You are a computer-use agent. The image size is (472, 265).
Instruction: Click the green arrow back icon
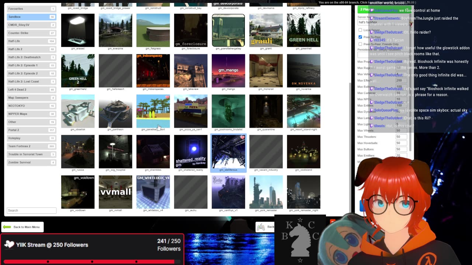7,227
